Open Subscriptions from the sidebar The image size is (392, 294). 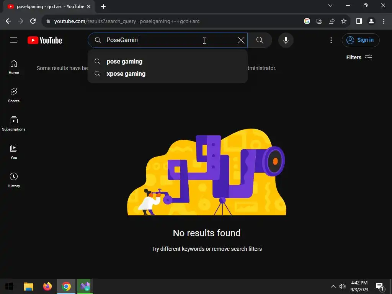point(14,124)
